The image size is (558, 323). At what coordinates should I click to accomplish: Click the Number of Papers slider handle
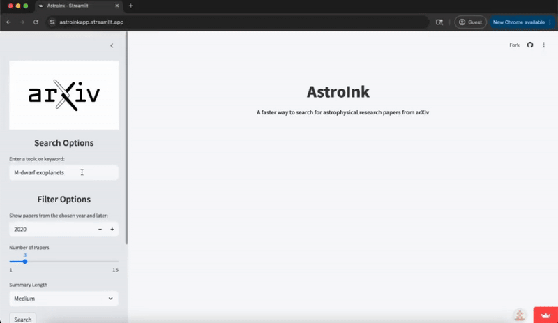25,262
